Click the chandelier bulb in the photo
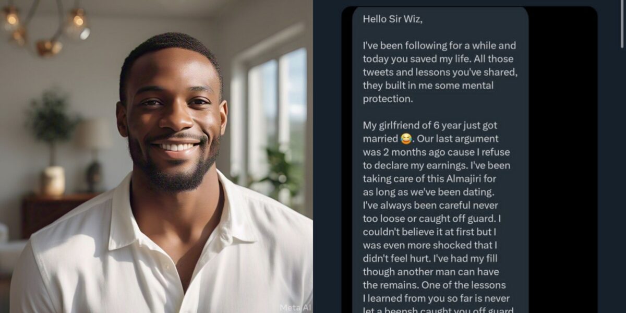Image resolution: width=626 pixels, height=313 pixels. [78, 21]
